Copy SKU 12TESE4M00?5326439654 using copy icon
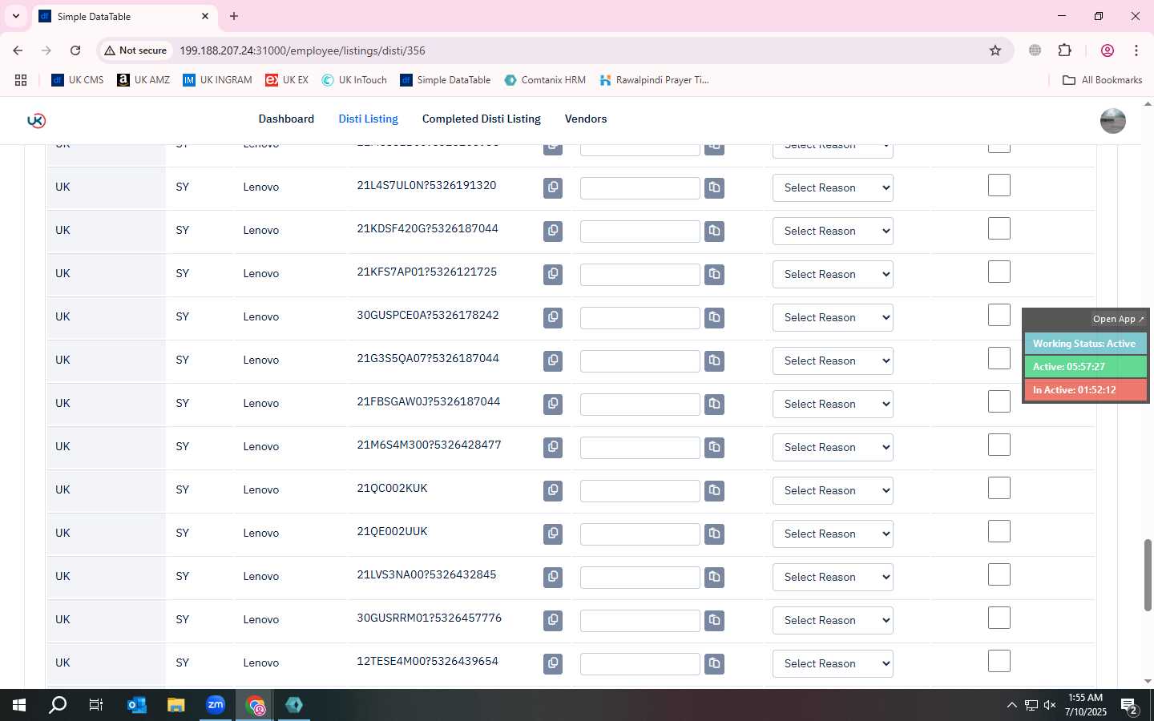The width and height of the screenshot is (1154, 721). point(553,663)
